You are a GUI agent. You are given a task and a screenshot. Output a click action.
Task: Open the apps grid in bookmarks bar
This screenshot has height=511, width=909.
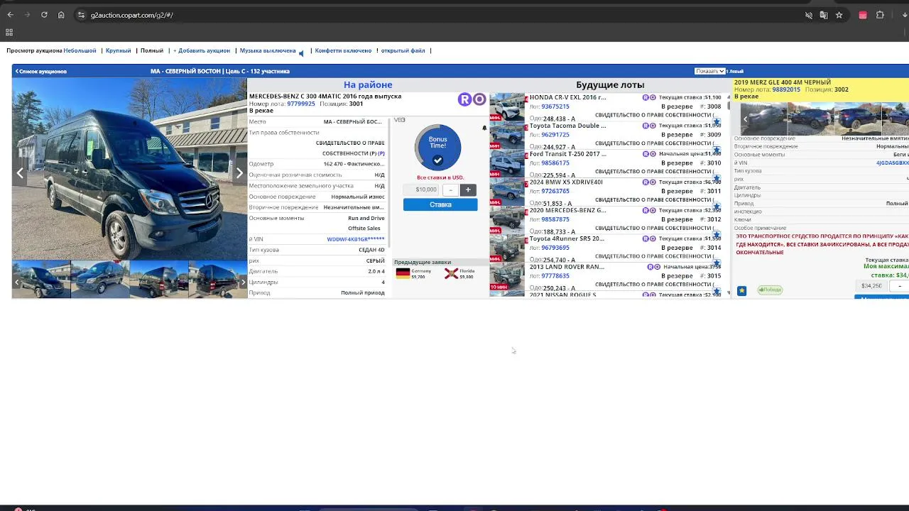[x=9, y=33]
